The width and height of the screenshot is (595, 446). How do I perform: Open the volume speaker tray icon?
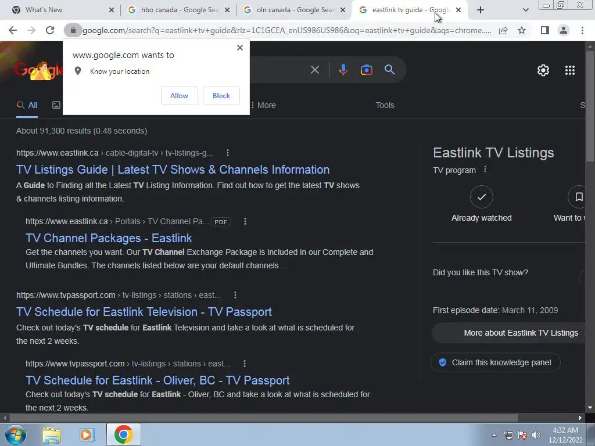click(536, 435)
